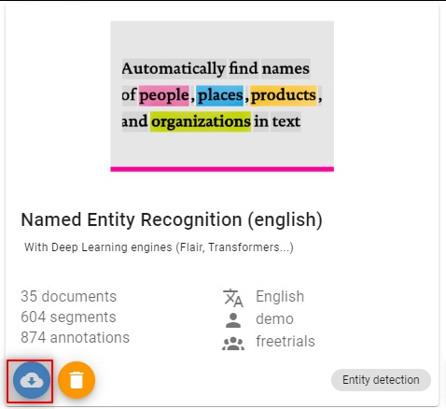Screen dimensions: 446x409
Task: Select the Entity detection chip
Action: [381, 380]
